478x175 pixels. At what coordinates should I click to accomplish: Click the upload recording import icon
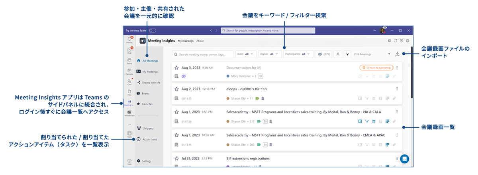(x=397, y=54)
